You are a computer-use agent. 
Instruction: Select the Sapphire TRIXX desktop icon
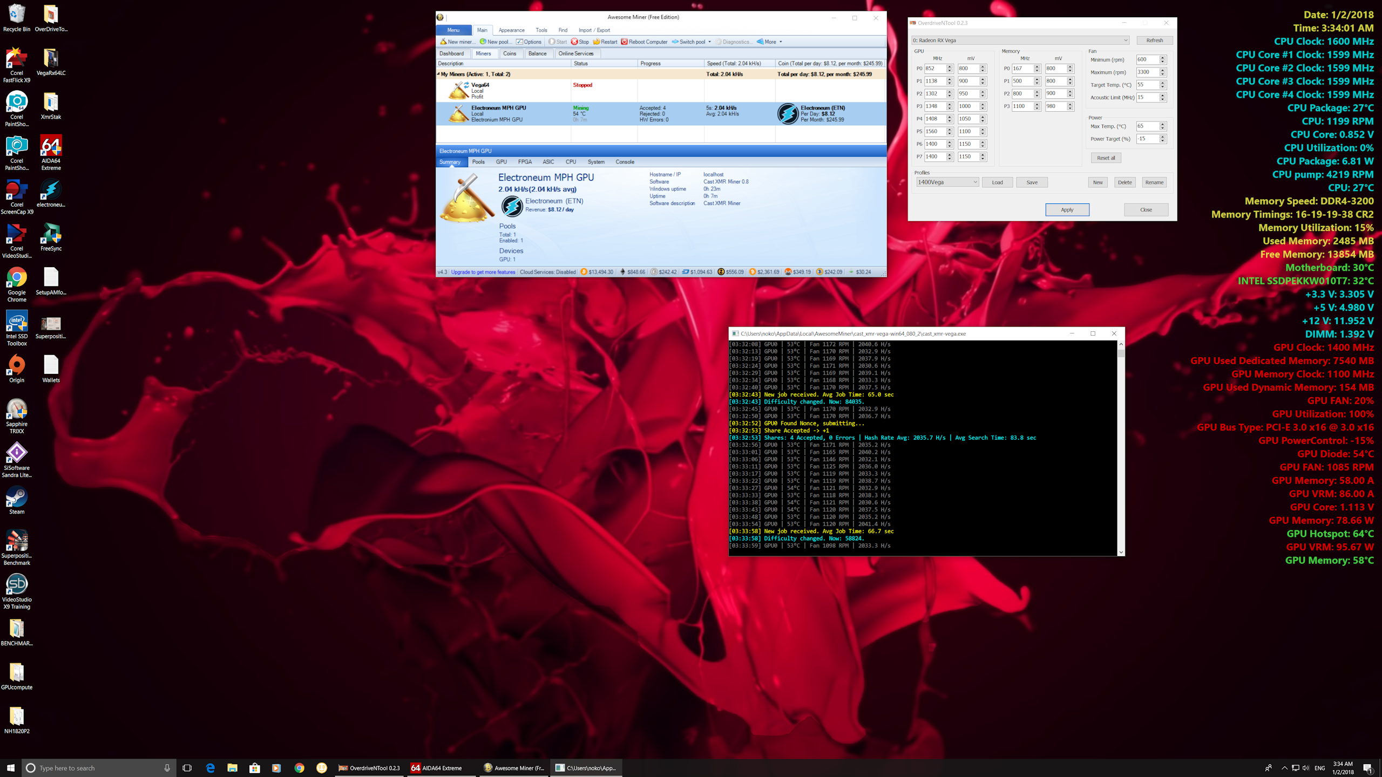17,416
